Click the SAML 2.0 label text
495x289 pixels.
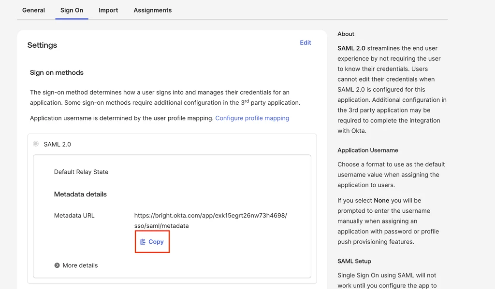click(x=57, y=144)
